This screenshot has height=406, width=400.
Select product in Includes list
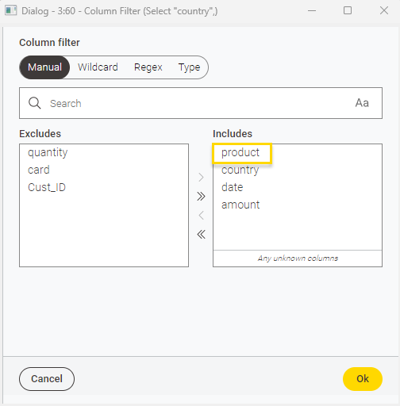pyautogui.click(x=298, y=152)
